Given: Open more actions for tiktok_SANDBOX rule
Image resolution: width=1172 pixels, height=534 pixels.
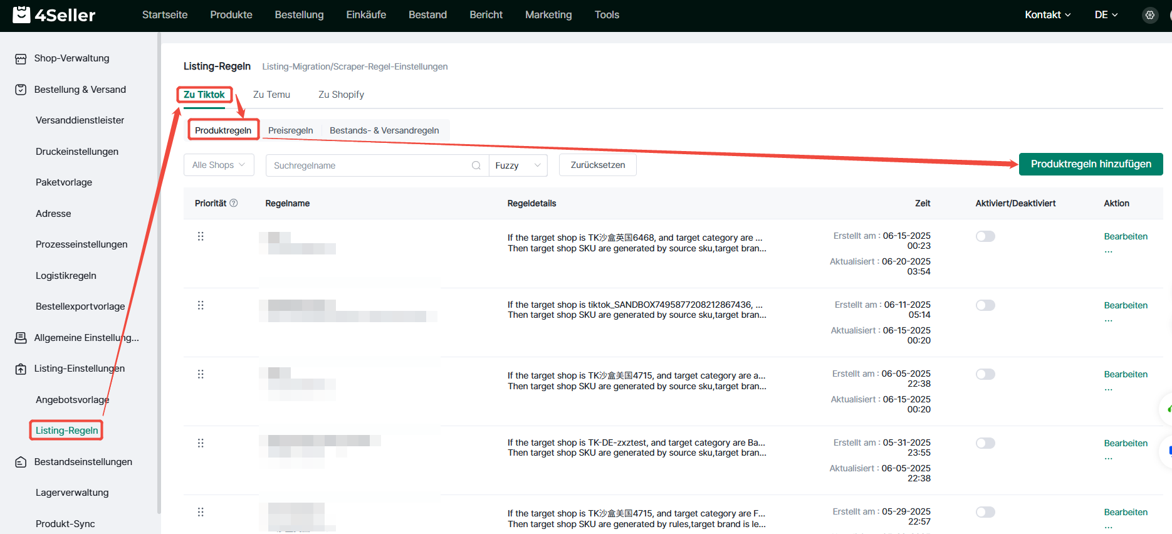Looking at the screenshot, I should pos(1109,320).
